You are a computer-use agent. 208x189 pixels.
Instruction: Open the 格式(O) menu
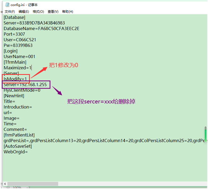click(38, 12)
